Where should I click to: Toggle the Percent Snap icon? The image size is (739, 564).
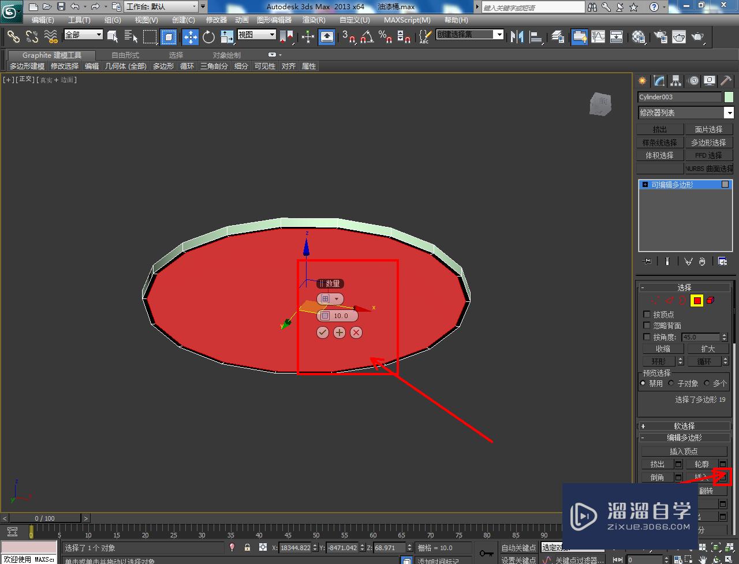point(385,36)
